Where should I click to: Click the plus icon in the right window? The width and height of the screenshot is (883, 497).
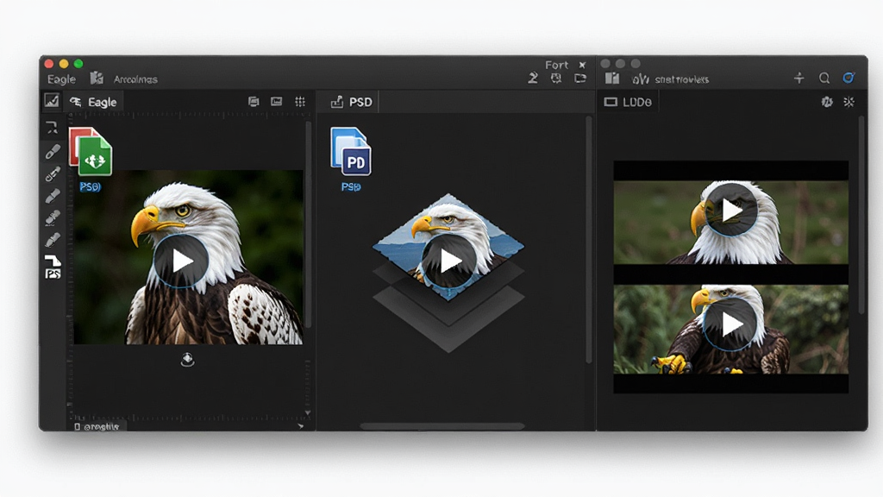(799, 78)
